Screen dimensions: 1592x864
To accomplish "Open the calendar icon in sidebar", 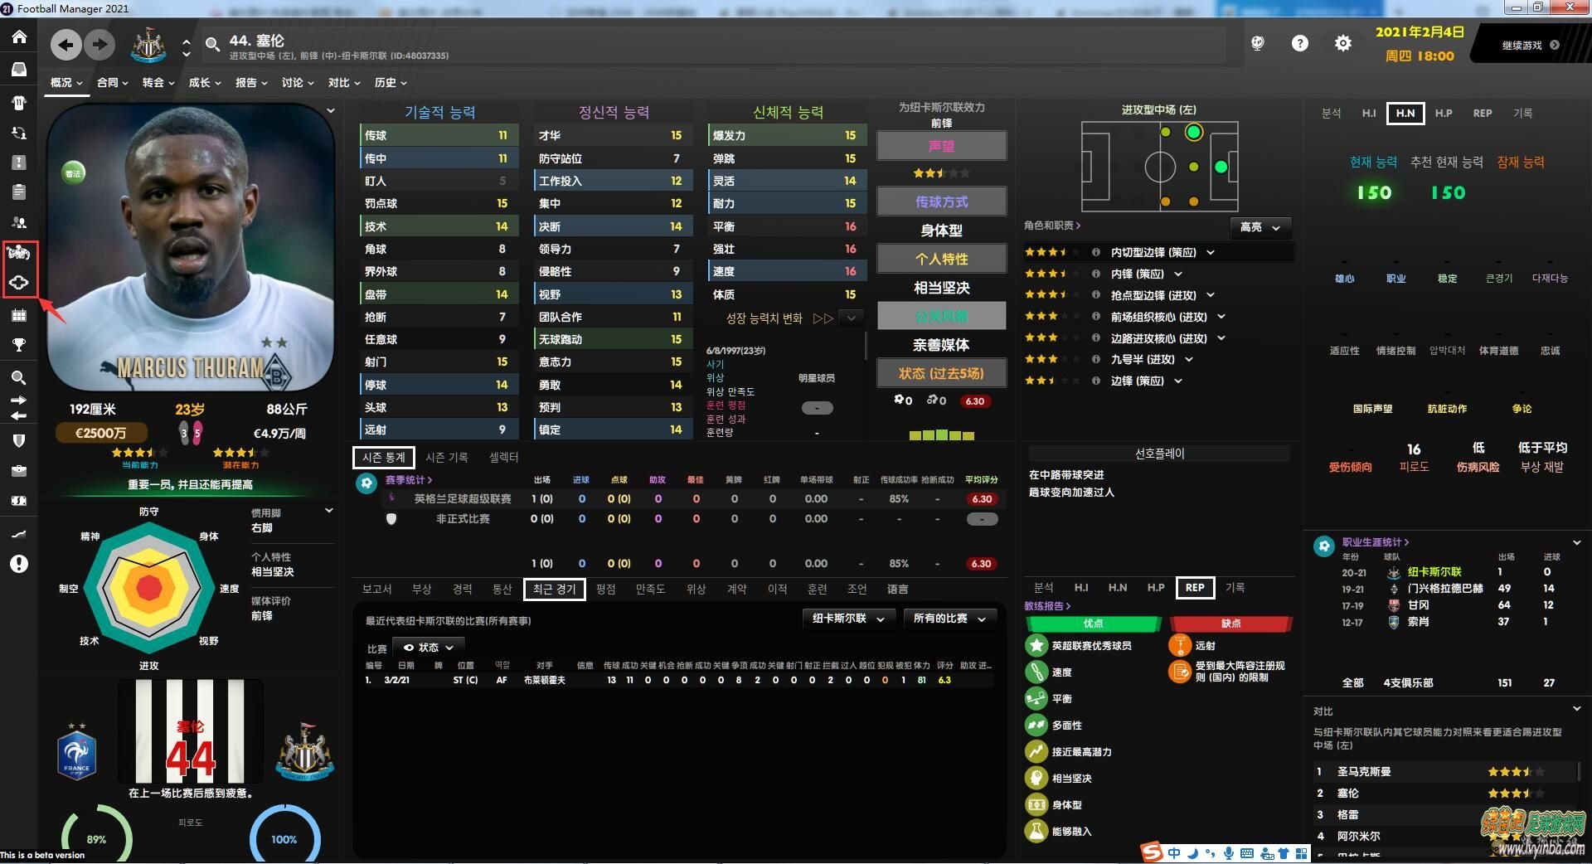I will coord(18,315).
